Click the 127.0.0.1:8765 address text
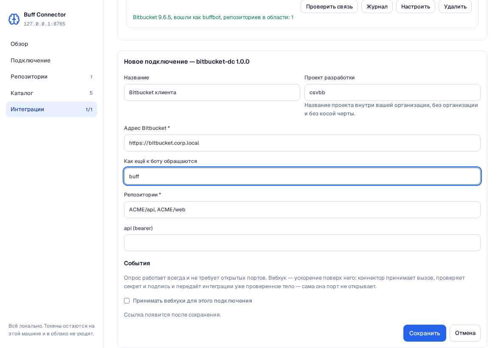Viewport: 501px width, 348px height. coord(45,24)
